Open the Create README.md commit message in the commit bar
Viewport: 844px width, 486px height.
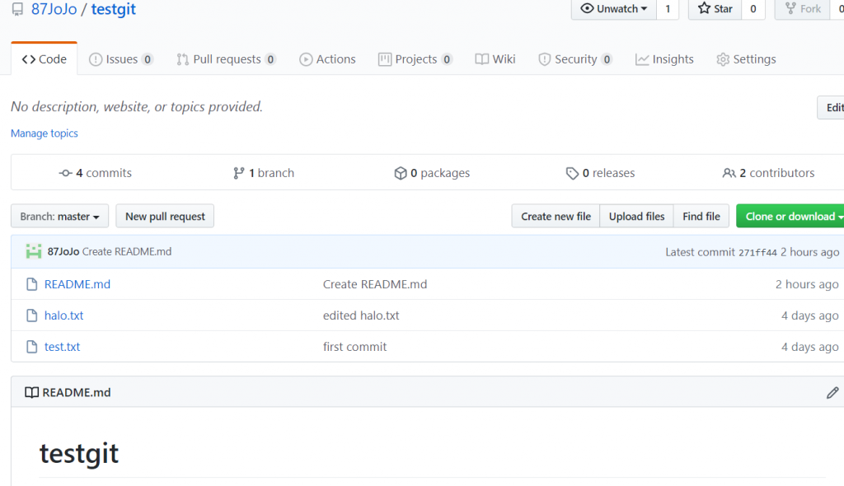tap(127, 251)
